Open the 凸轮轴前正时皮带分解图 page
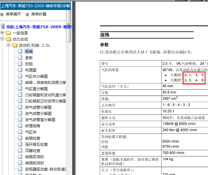Screen dimensions: 208x175 45,101
